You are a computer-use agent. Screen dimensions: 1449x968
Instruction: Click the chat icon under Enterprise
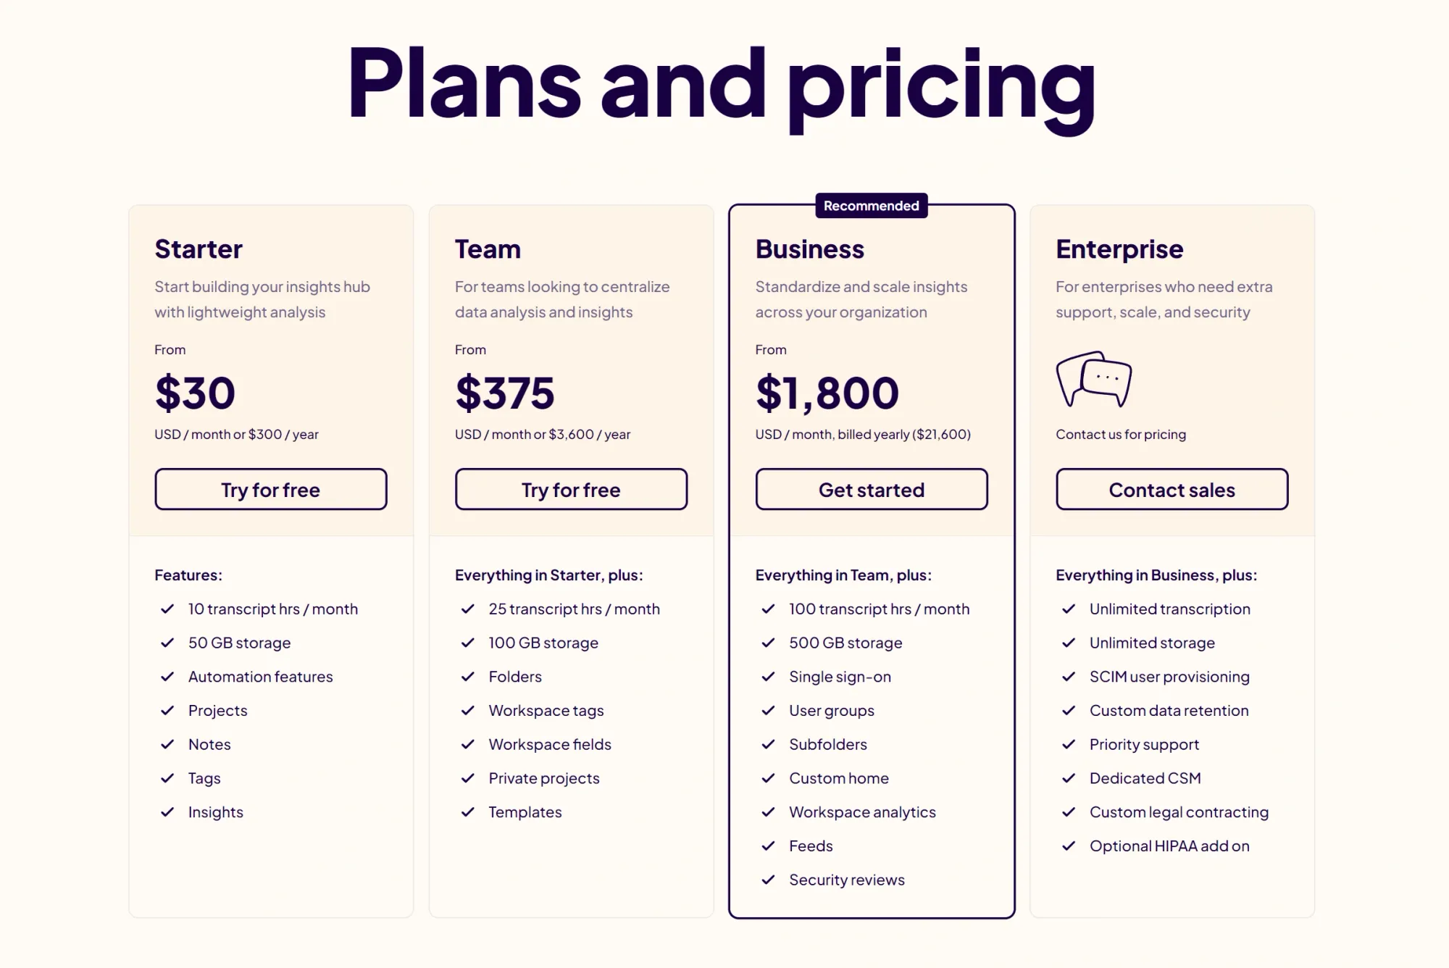coord(1094,380)
